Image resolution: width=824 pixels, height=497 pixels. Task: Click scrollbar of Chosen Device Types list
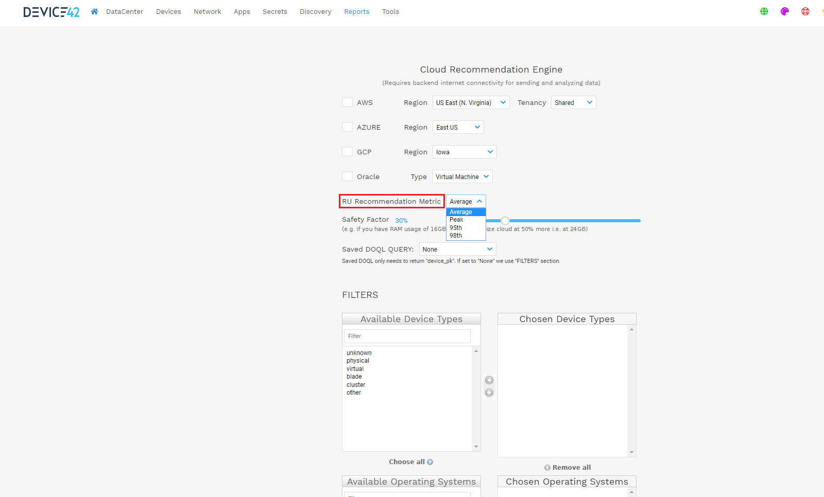631,391
